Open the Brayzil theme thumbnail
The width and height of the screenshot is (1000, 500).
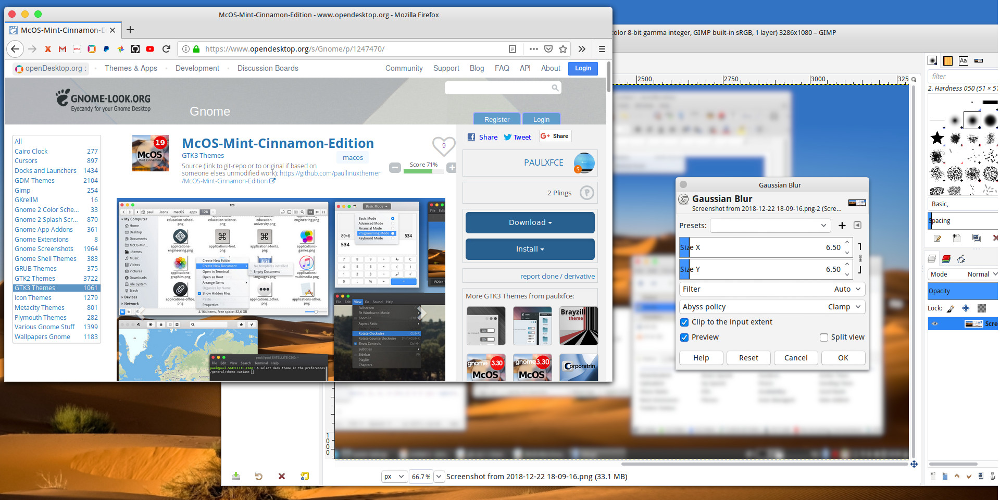click(579, 326)
